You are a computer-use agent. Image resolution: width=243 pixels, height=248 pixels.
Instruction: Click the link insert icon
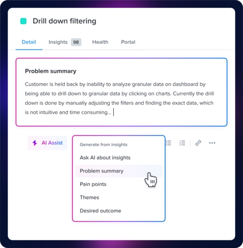[198, 143]
